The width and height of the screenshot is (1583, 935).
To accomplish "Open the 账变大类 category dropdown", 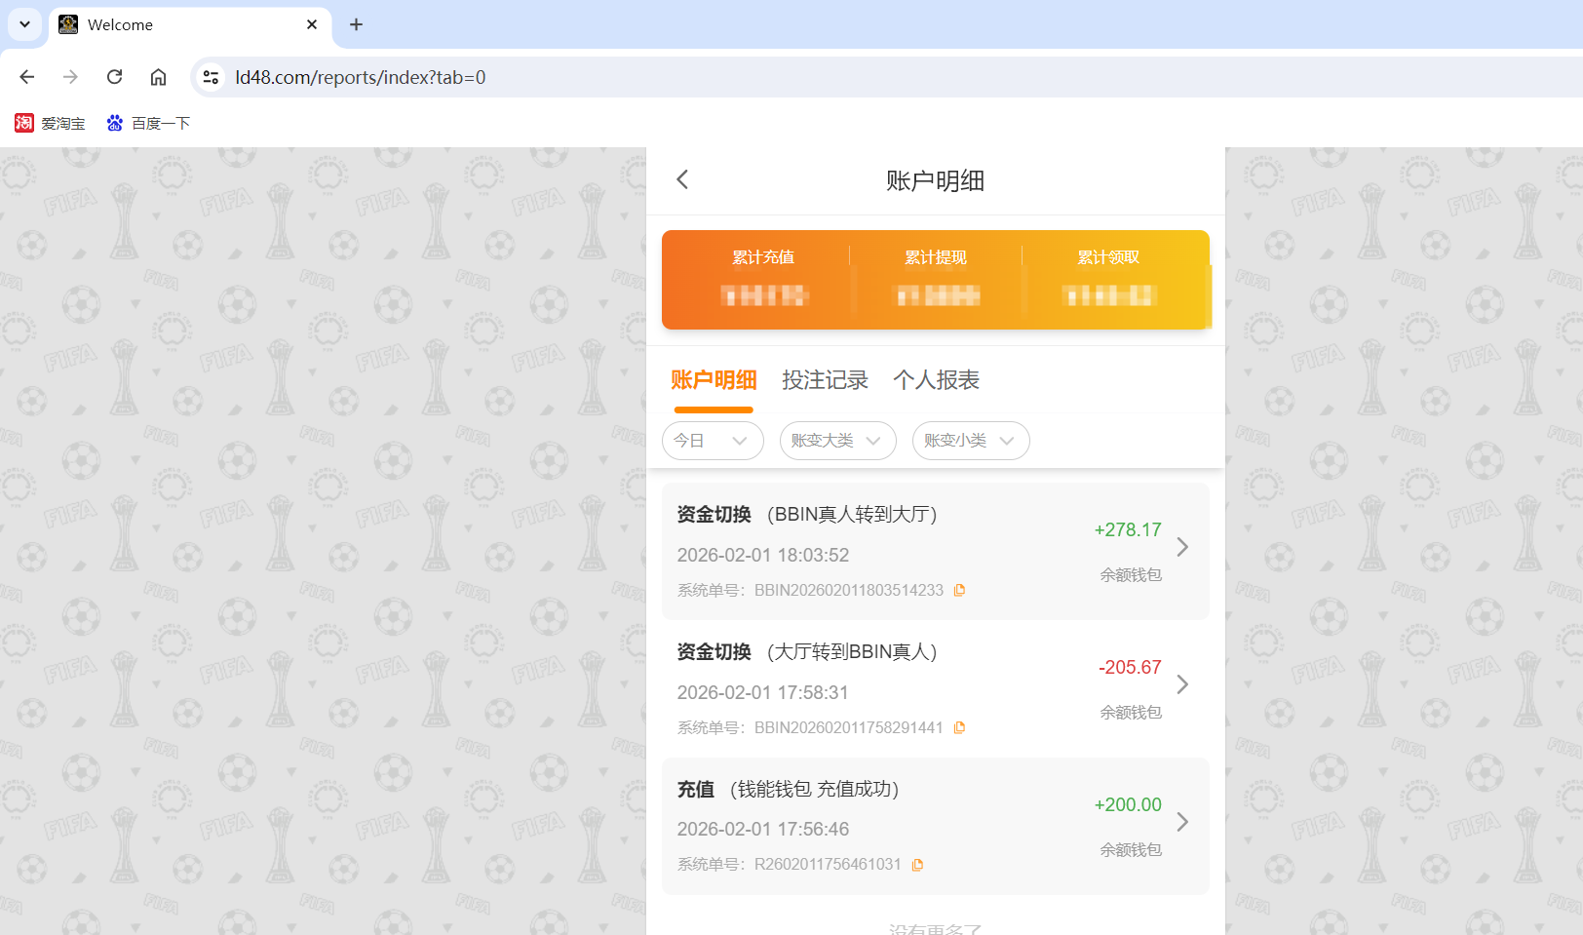I will (x=836, y=441).
